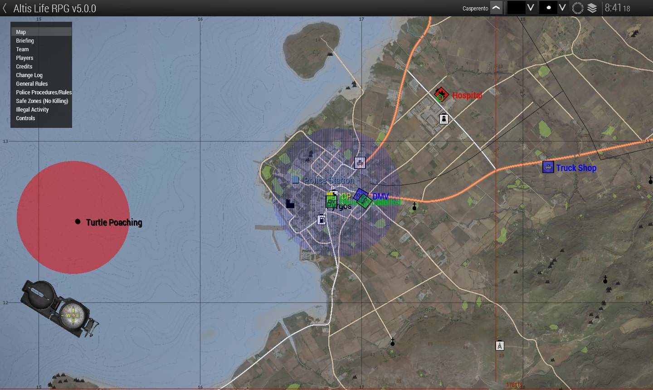
Task: Click the black marker color swatch
Action: point(516,8)
